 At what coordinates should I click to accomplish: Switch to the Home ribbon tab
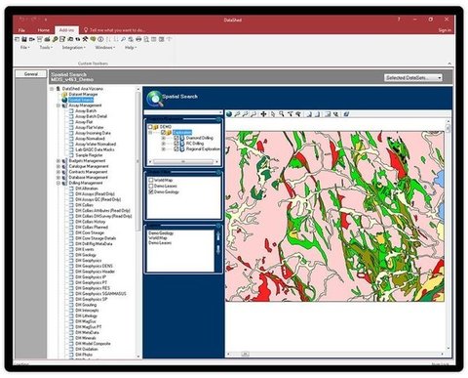(x=44, y=30)
